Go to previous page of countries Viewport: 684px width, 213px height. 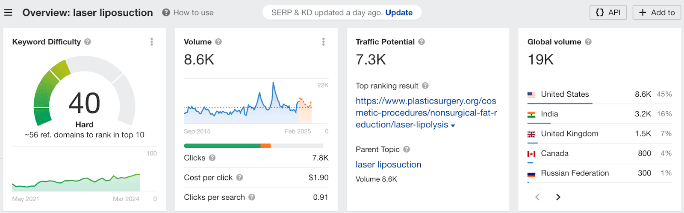pos(537,197)
